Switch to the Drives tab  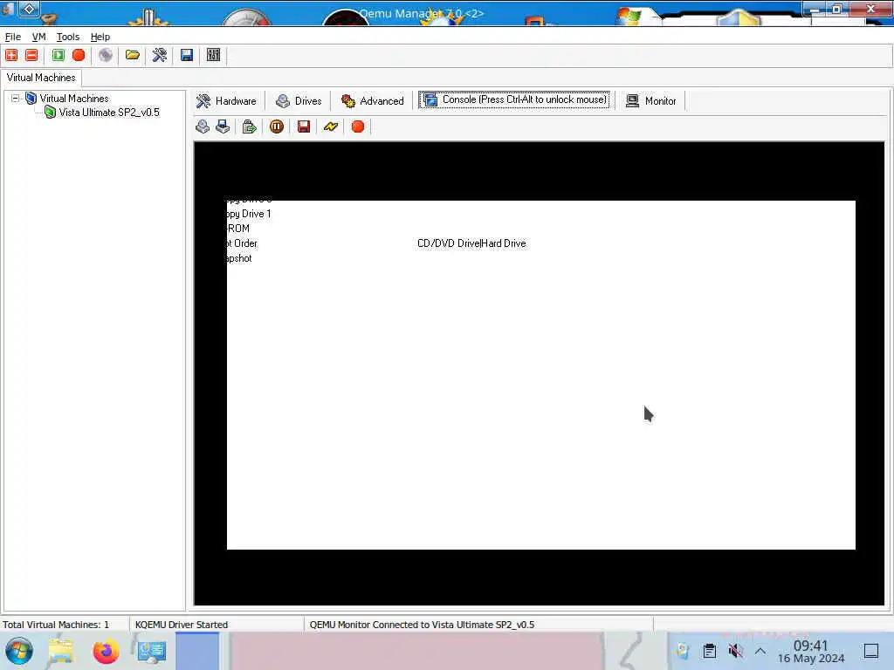(299, 101)
